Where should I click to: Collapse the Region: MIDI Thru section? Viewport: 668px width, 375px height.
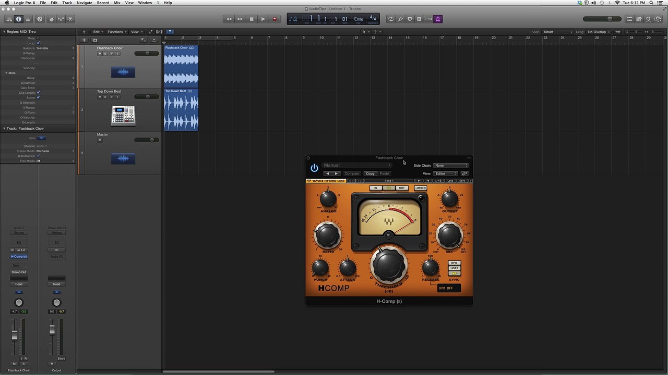tap(4, 32)
